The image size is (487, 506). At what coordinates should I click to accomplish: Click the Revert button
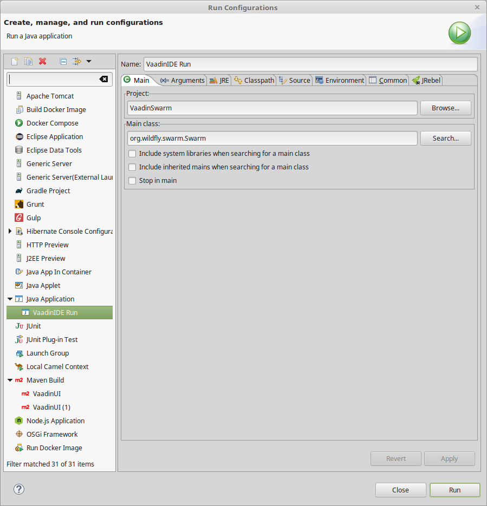point(396,458)
